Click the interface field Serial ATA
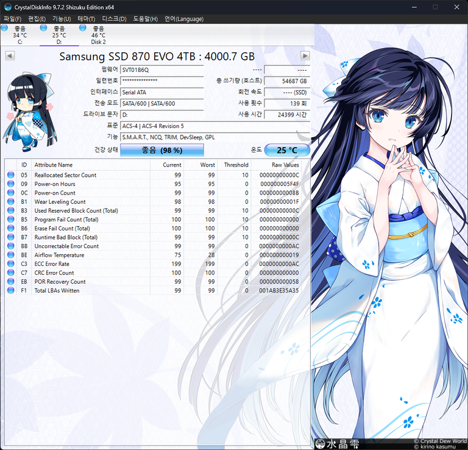Screen dimensions: 468x450 click(162, 92)
